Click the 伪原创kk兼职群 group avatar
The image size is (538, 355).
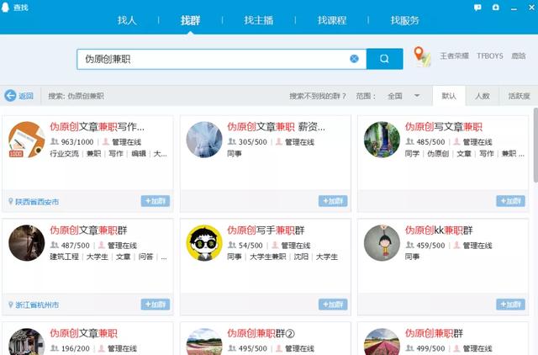[382, 244]
